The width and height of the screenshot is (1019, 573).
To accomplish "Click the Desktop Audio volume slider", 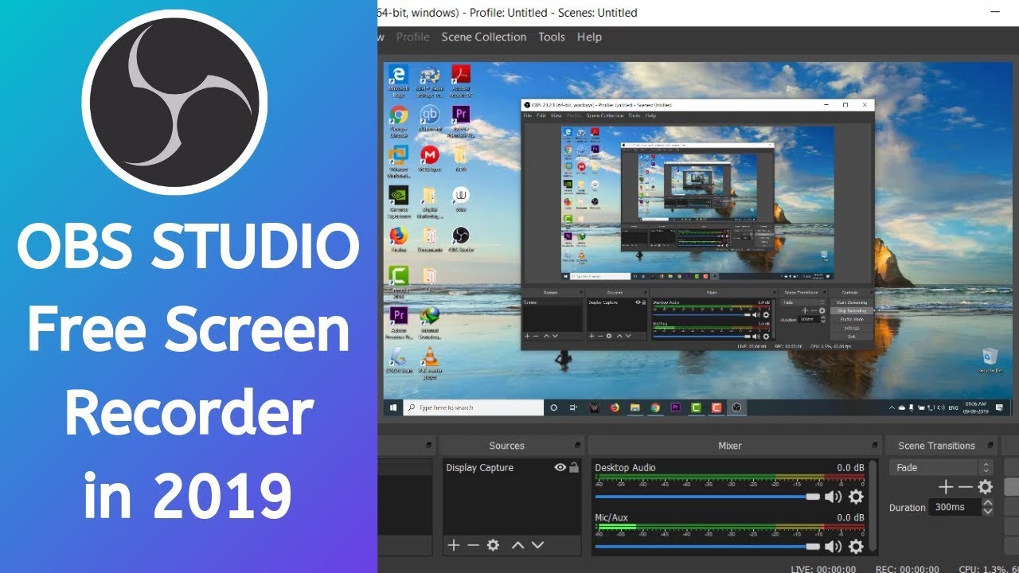I will [x=708, y=497].
